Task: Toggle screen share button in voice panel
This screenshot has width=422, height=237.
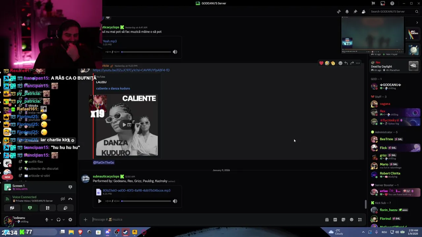Action: coord(30,208)
